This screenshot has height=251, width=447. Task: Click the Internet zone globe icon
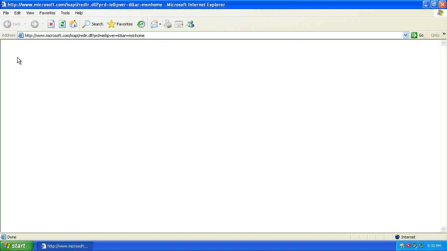tap(397, 237)
